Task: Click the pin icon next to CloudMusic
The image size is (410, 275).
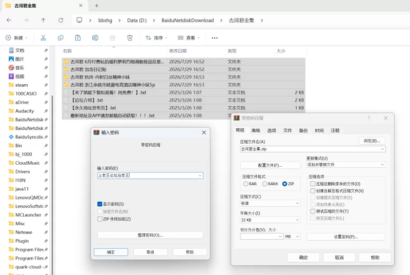Action: click(x=46, y=163)
